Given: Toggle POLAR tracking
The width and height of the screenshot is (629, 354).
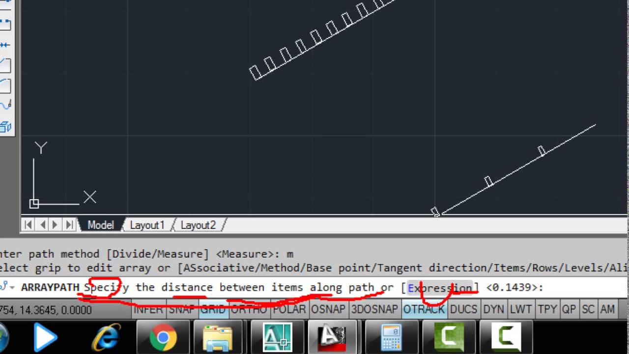Looking at the screenshot, I should click(x=289, y=310).
